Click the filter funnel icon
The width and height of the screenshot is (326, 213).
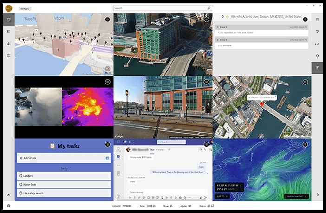(x=318, y=32)
